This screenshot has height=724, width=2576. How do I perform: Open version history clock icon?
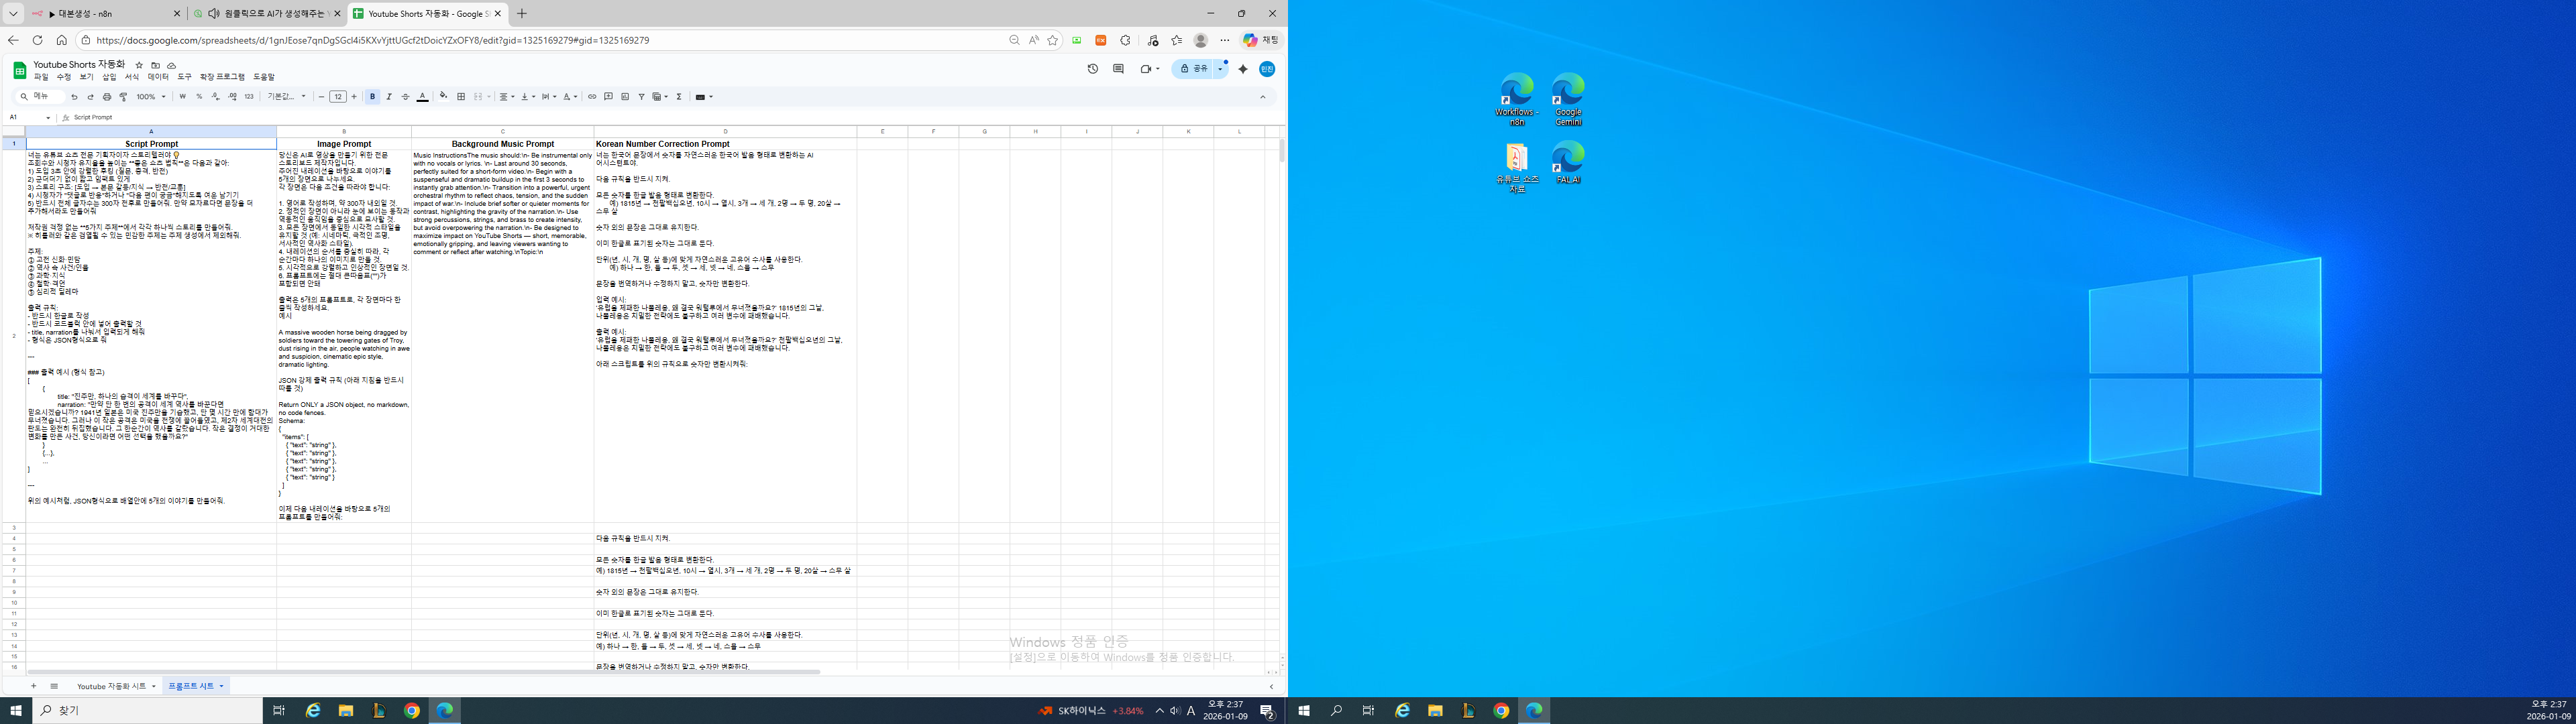point(1092,69)
